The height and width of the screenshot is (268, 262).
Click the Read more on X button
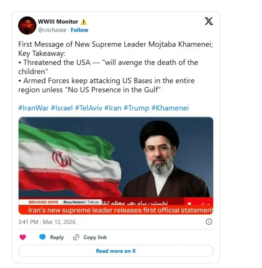116,251
